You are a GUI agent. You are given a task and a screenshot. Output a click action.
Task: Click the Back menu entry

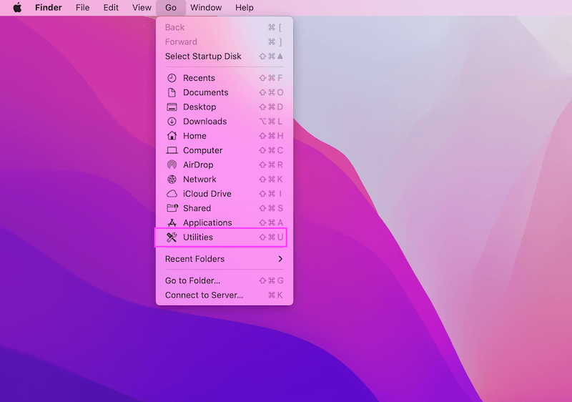tap(225, 27)
